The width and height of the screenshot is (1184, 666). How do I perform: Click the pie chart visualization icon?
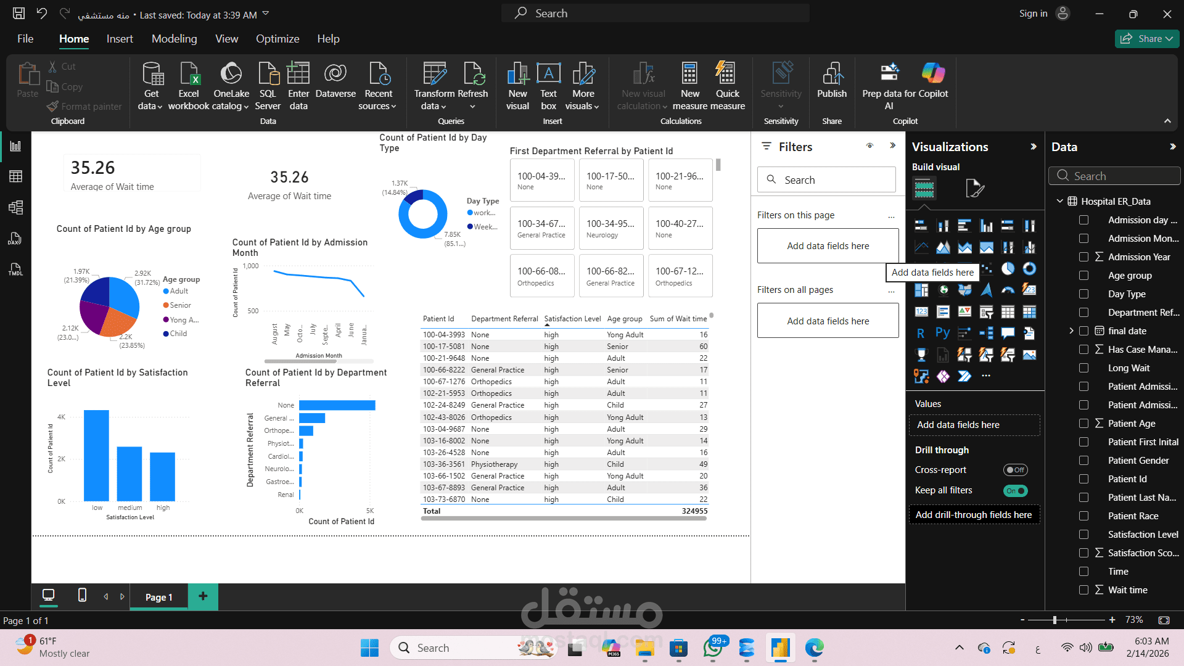[1008, 269]
